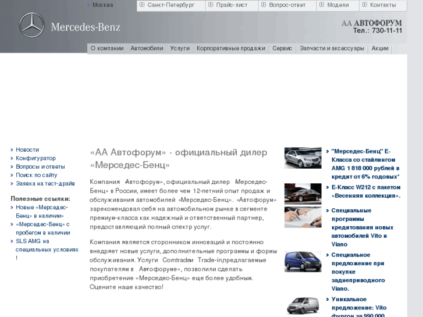
Task: Click the arrow bullet beside Конфигуратор
Action: click(x=12, y=158)
